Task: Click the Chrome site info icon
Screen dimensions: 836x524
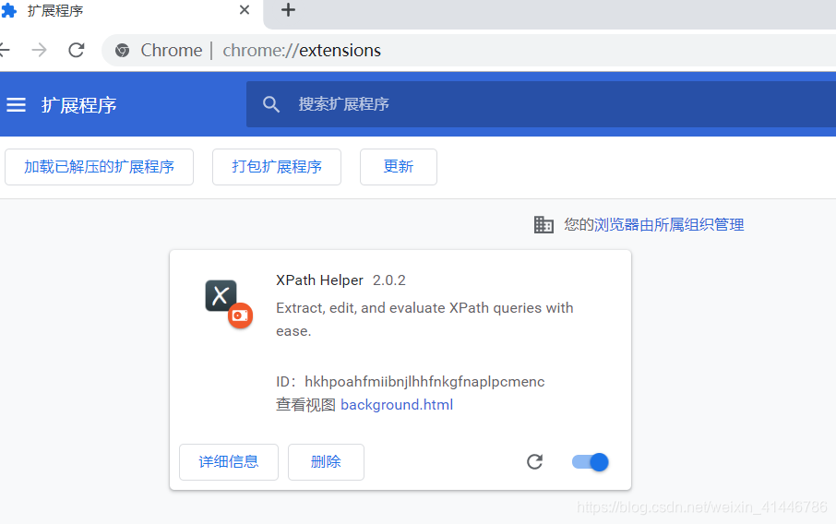Action: pyautogui.click(x=122, y=50)
